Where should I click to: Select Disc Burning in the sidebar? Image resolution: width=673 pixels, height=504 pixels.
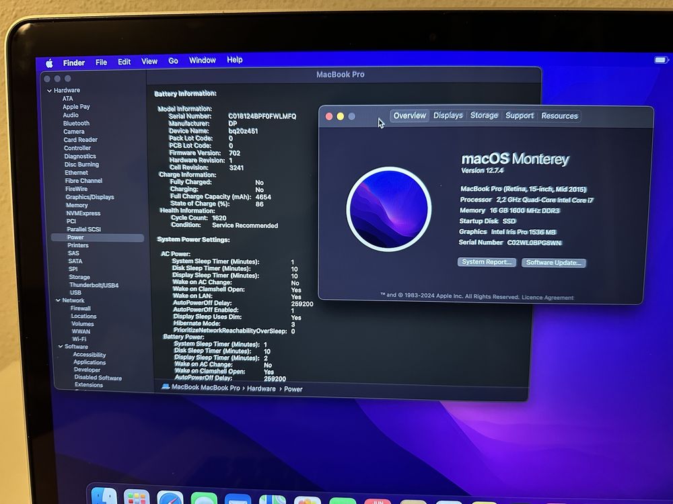pyautogui.click(x=81, y=164)
